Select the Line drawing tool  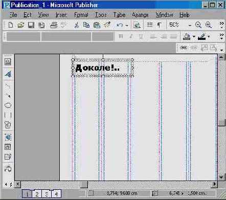8,86
